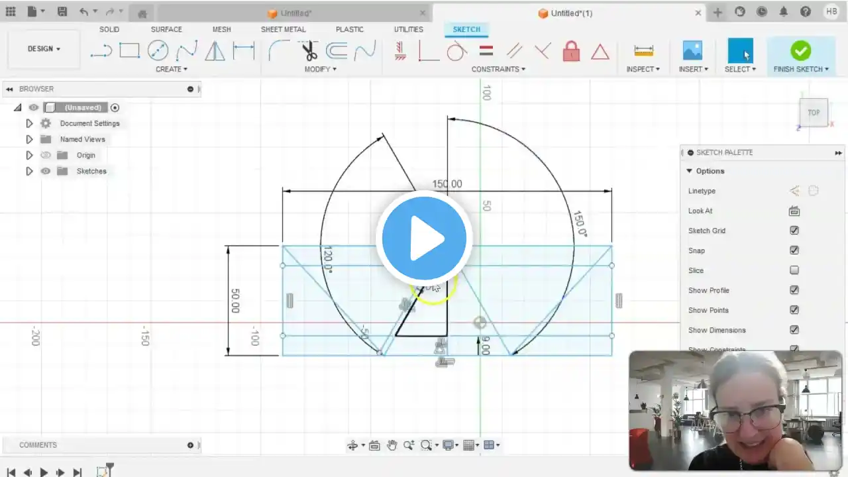Click the Save icon
The image size is (848, 477).
pos(62,12)
